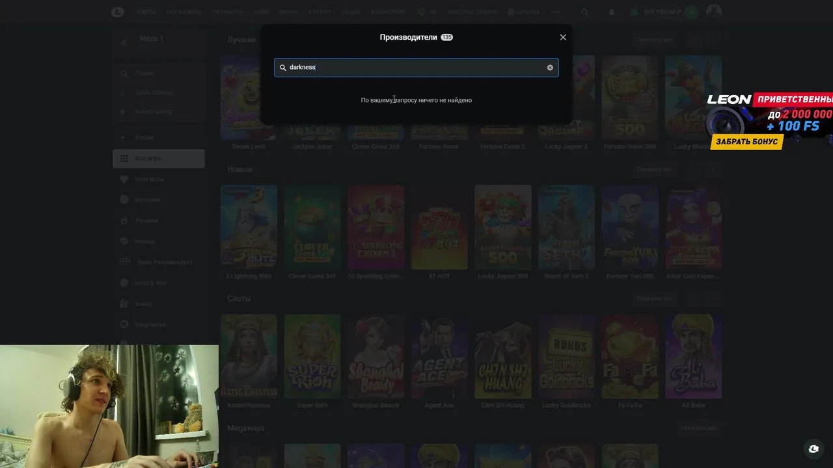Screen dimensions: 833x468
Task: Click the account balance in header
Action: click(x=662, y=12)
